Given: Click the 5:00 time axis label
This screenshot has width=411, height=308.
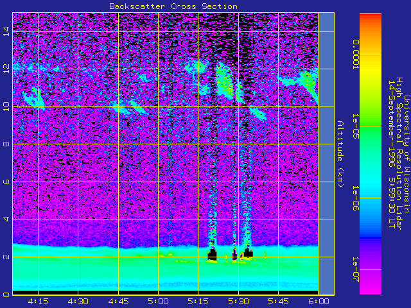Looking at the screenshot, I should [158, 302].
